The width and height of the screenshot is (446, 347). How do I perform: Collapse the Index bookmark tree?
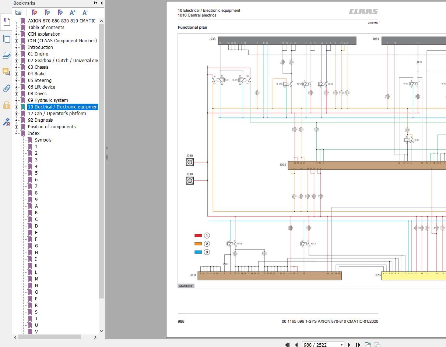(x=16, y=133)
